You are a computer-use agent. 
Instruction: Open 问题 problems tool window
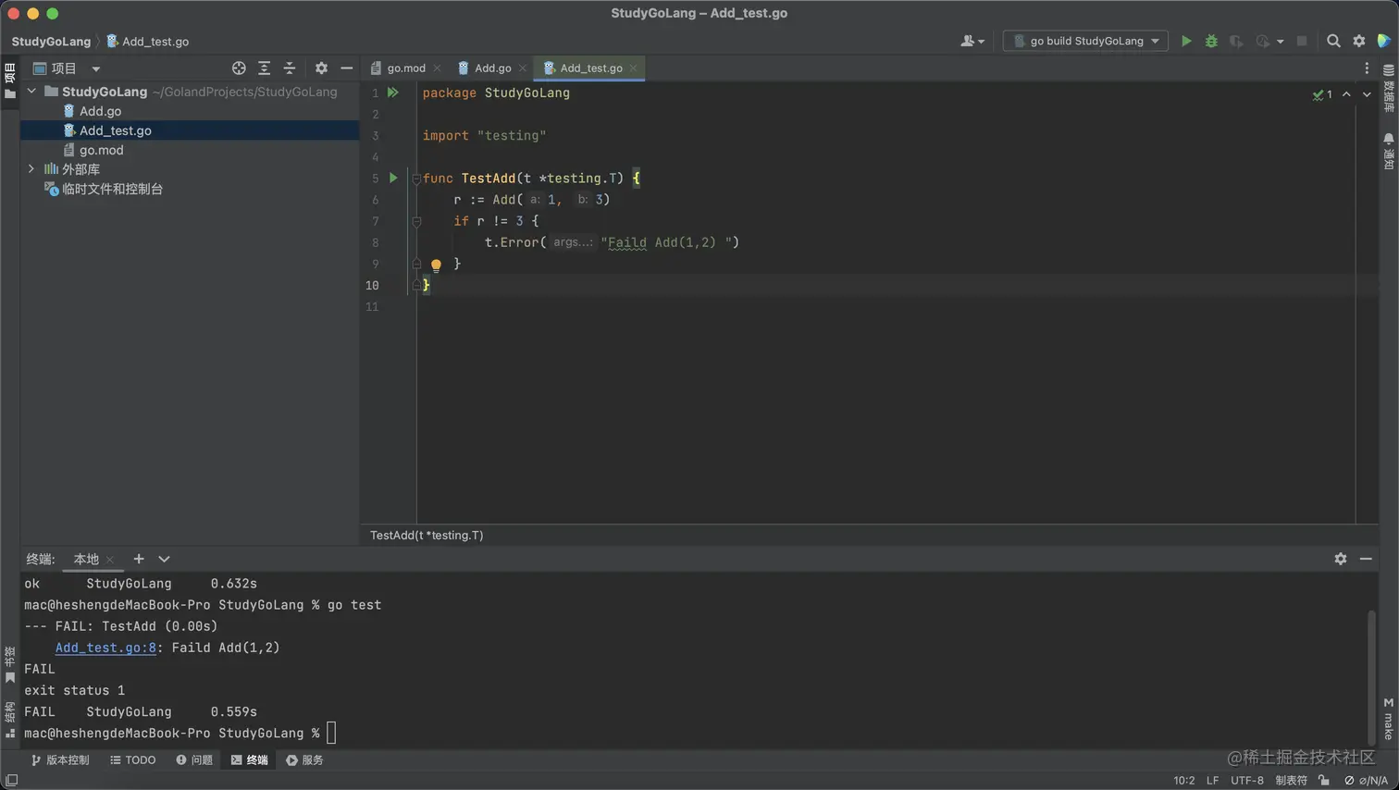tap(194, 759)
